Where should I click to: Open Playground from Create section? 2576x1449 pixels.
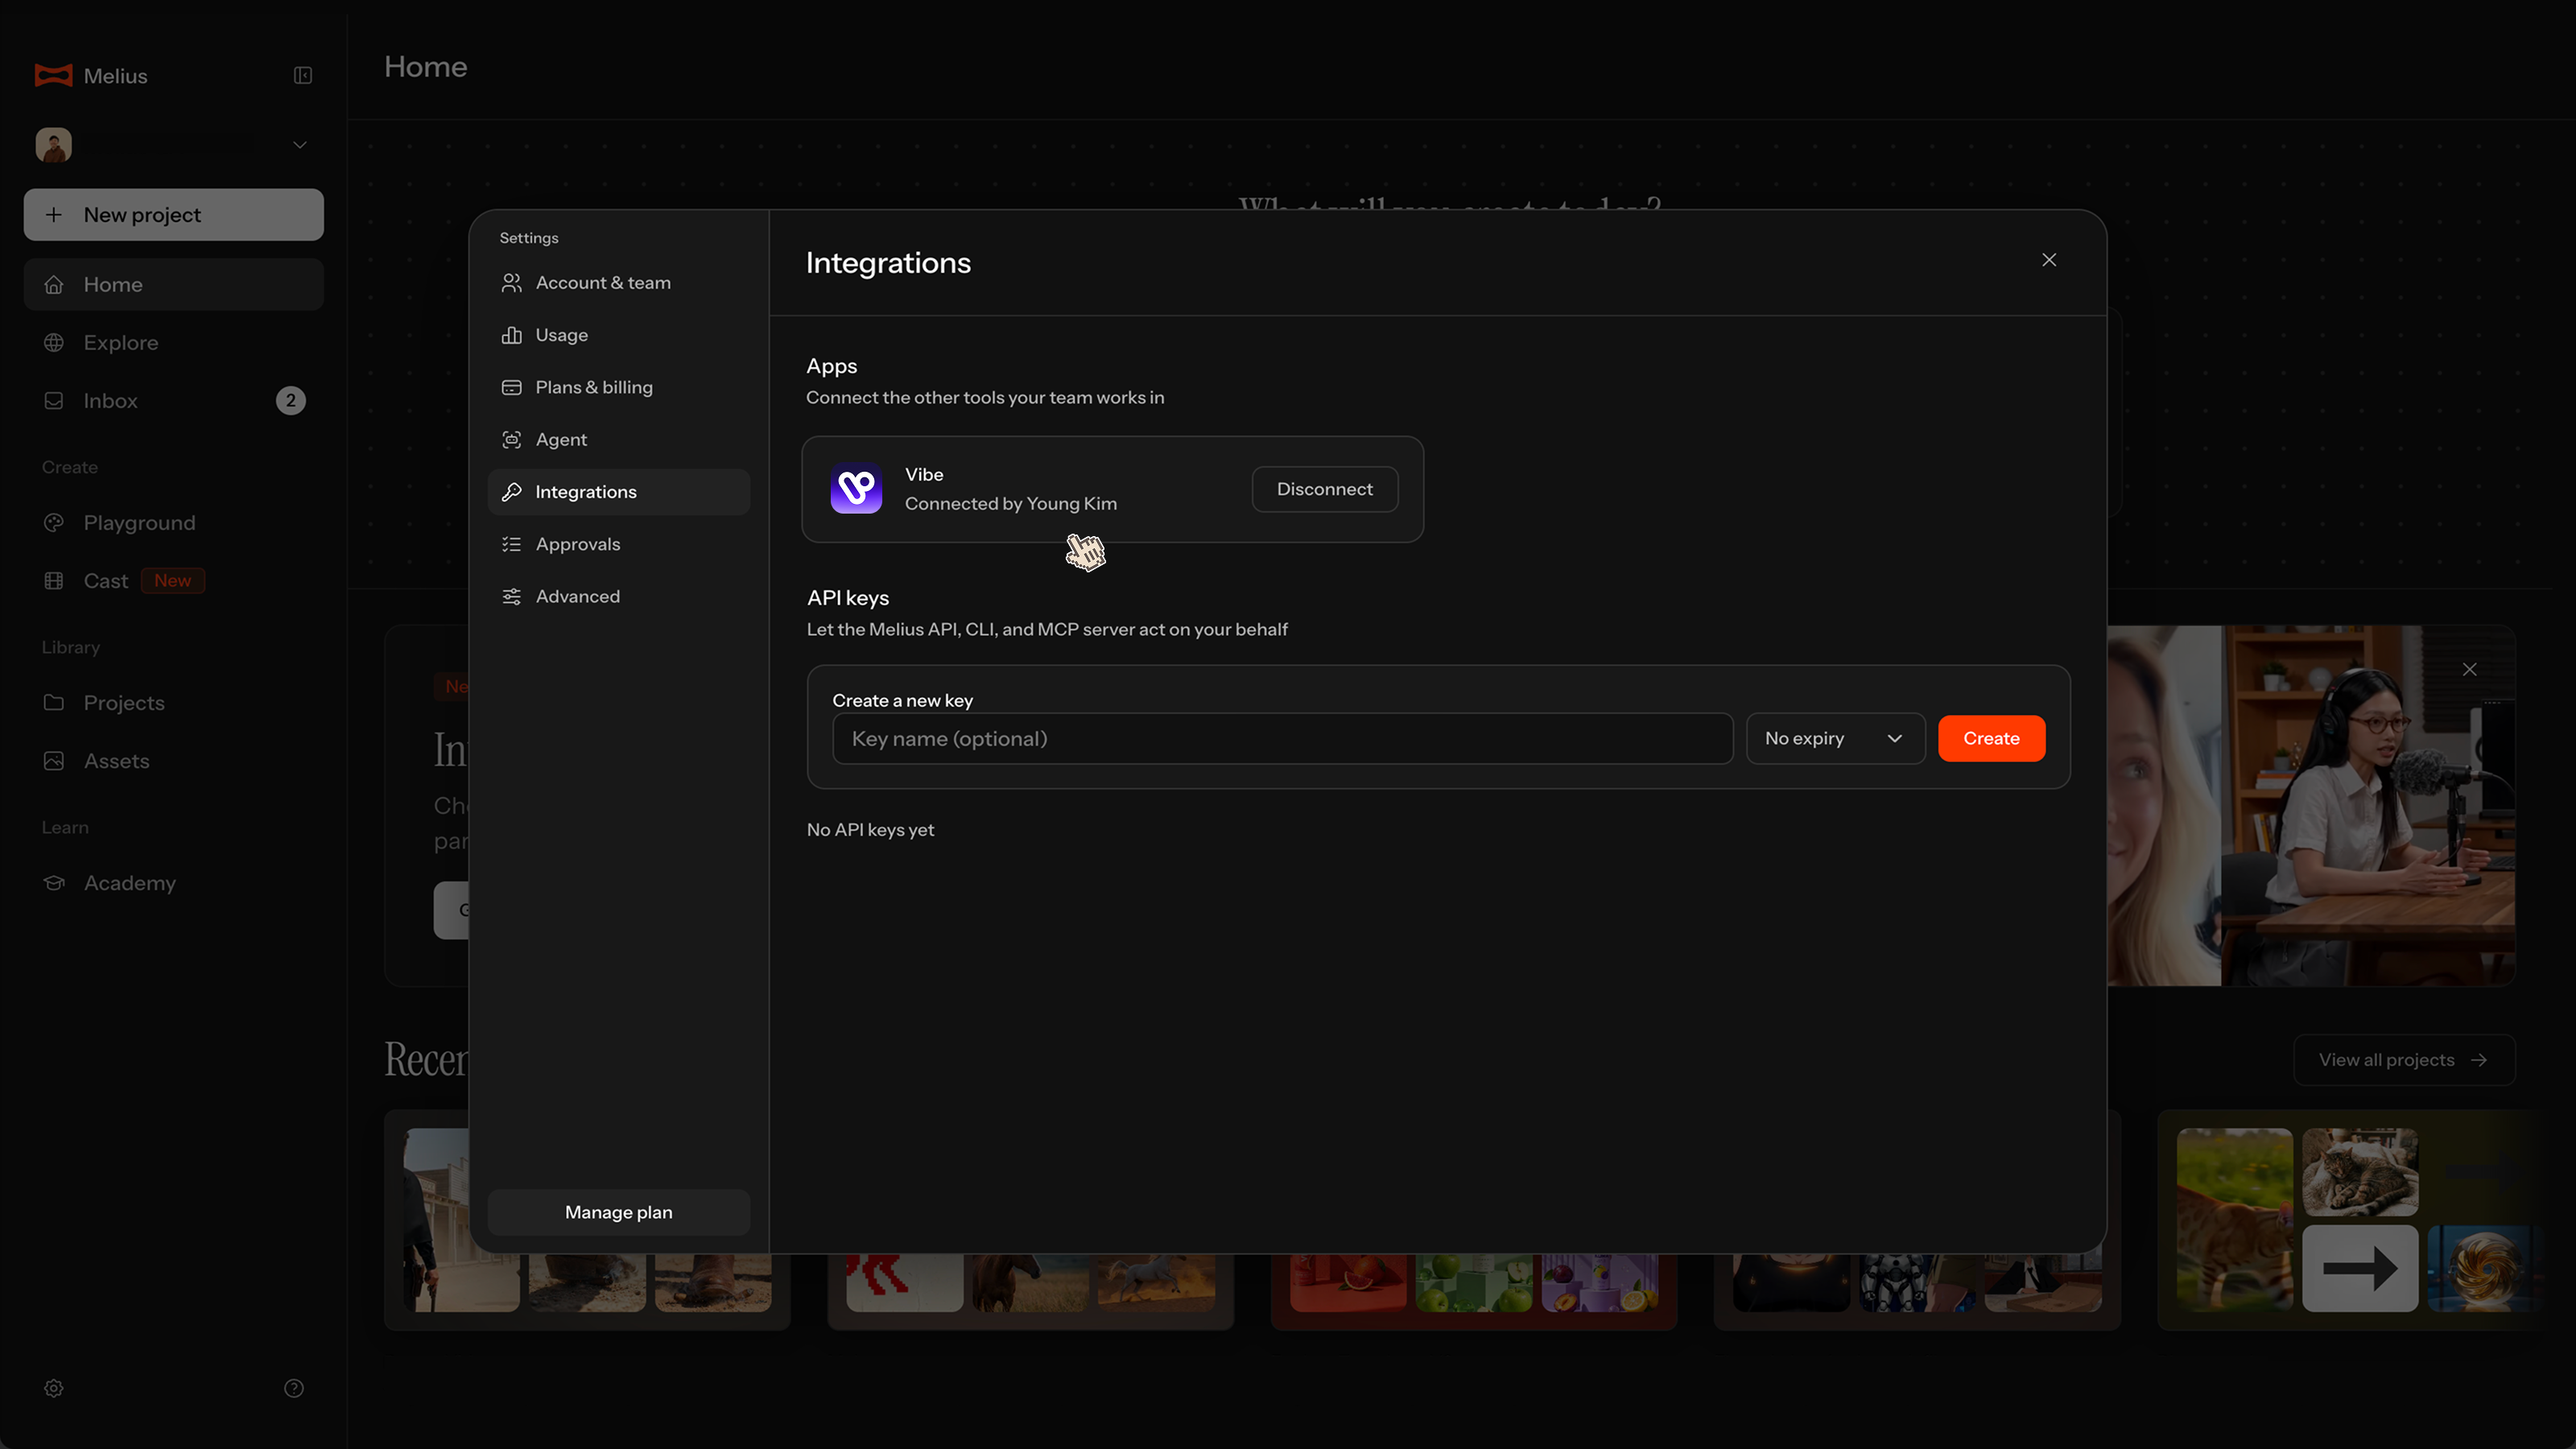(174, 523)
